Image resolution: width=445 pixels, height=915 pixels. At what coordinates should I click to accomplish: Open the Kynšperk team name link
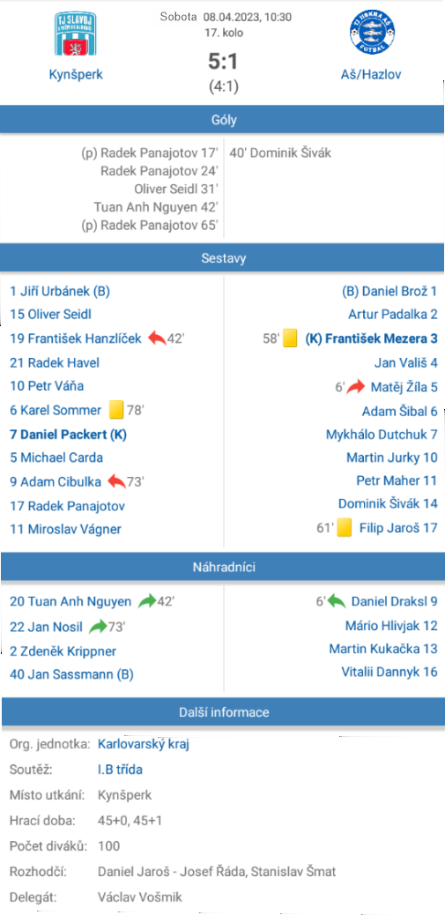pos(76,75)
